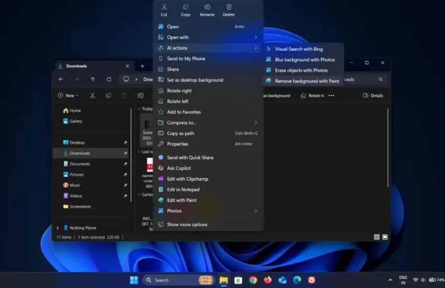Select Open from the context menu

coord(208,26)
